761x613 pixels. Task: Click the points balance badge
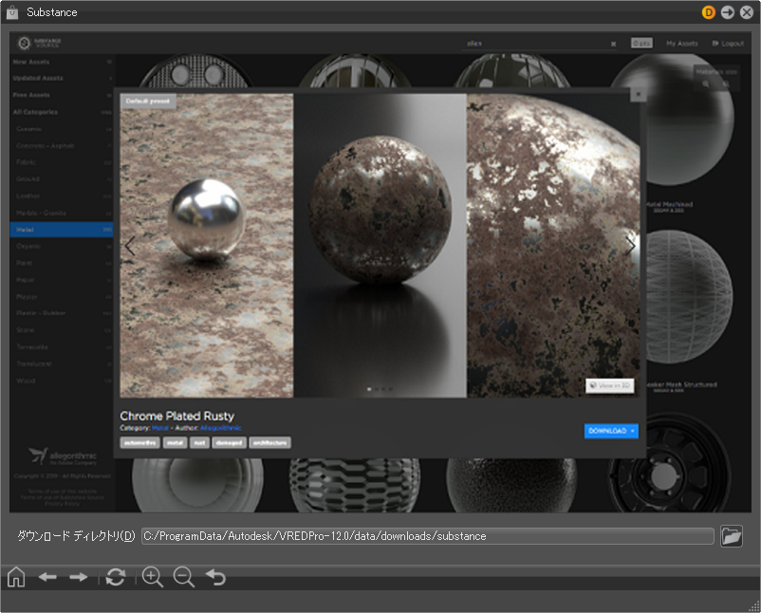point(641,44)
